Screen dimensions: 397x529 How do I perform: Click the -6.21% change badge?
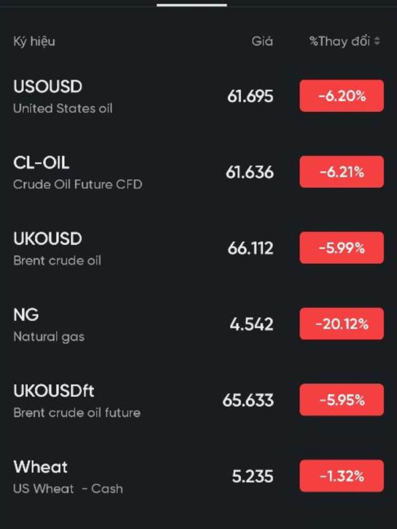(x=341, y=173)
